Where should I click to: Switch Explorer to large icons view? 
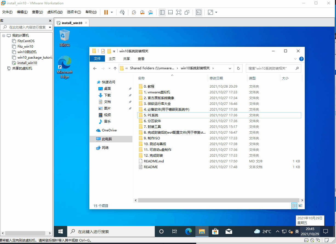coord(300,206)
